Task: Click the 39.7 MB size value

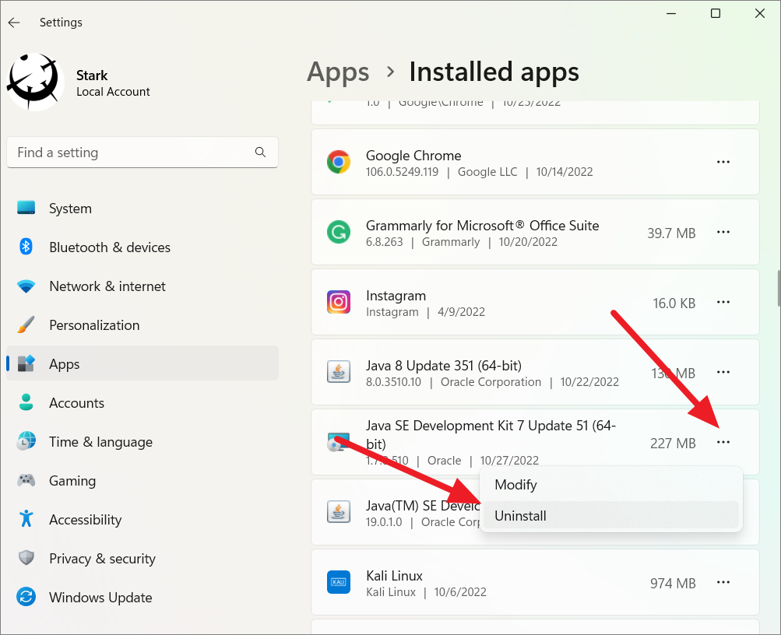Action: point(671,233)
